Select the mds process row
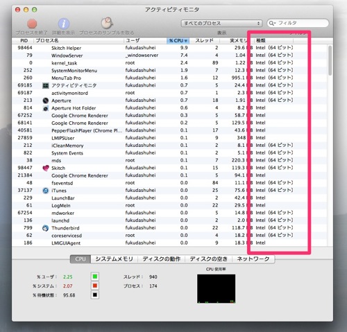Image resolution: width=347 pixels, height=332 pixels. click(169, 161)
